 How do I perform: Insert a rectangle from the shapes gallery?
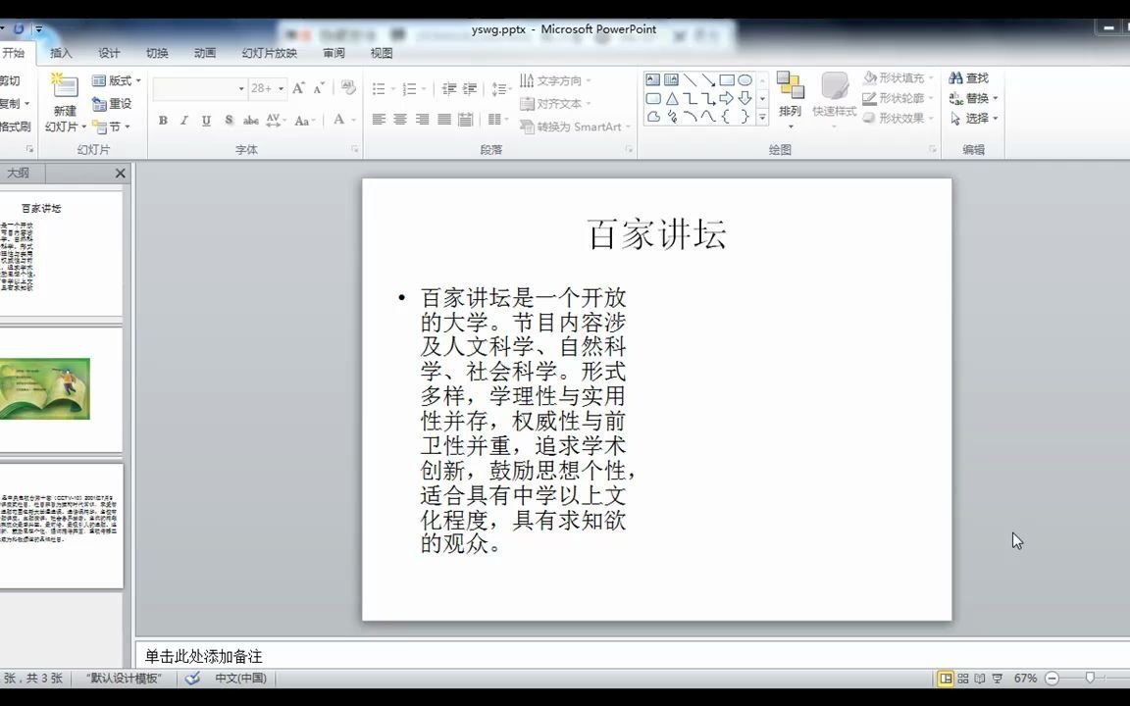click(x=727, y=77)
